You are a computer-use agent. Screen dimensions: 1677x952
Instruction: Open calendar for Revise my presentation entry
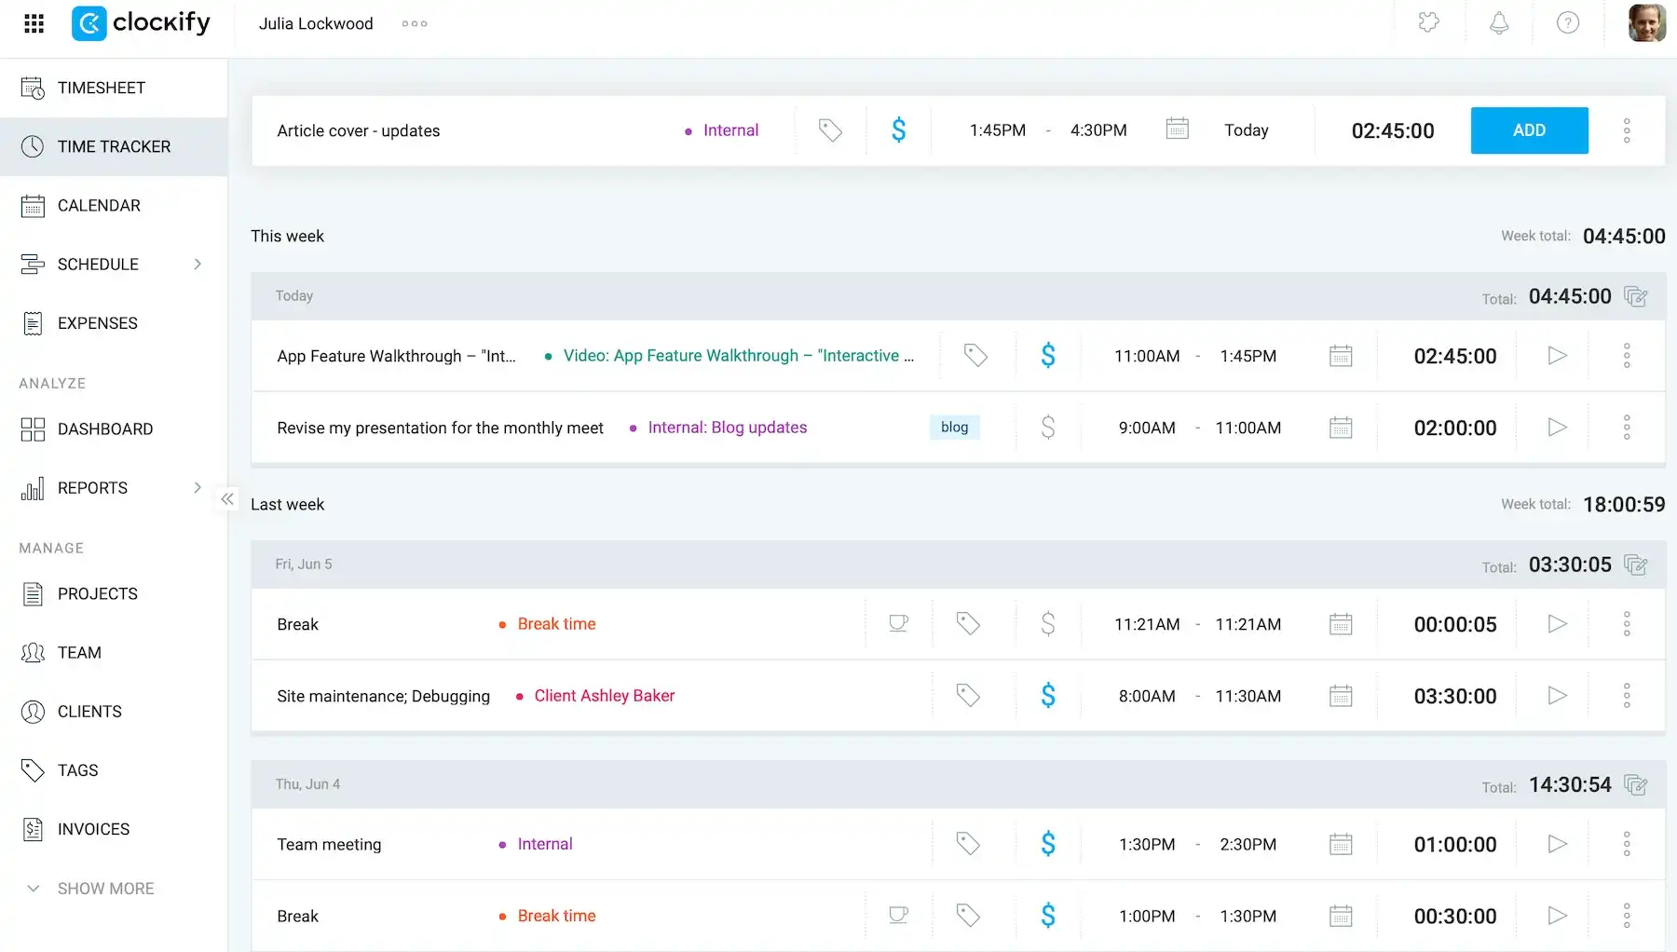pyautogui.click(x=1341, y=427)
